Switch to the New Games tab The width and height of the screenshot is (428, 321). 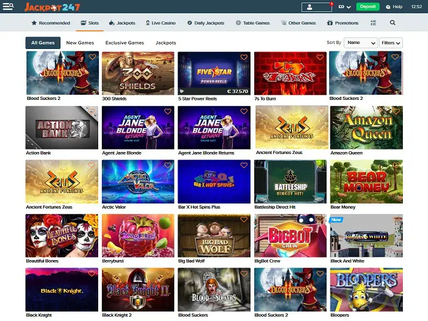coord(80,43)
